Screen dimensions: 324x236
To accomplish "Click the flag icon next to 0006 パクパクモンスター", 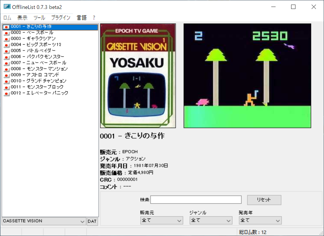I will tap(6, 57).
